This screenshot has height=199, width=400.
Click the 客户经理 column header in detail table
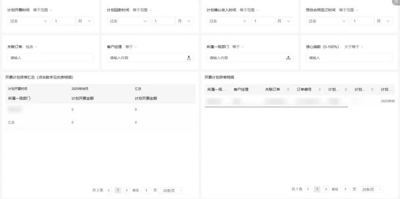tap(241, 90)
